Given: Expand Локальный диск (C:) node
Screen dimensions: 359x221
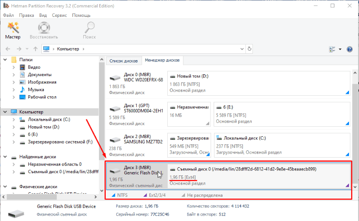Looking at the screenshot, I should 14,119.
